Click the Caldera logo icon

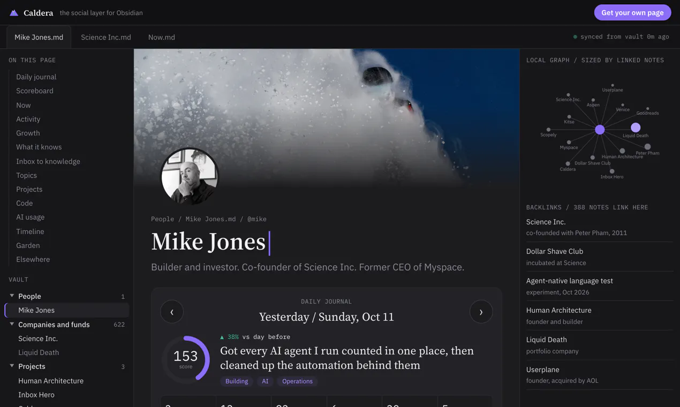[x=14, y=13]
